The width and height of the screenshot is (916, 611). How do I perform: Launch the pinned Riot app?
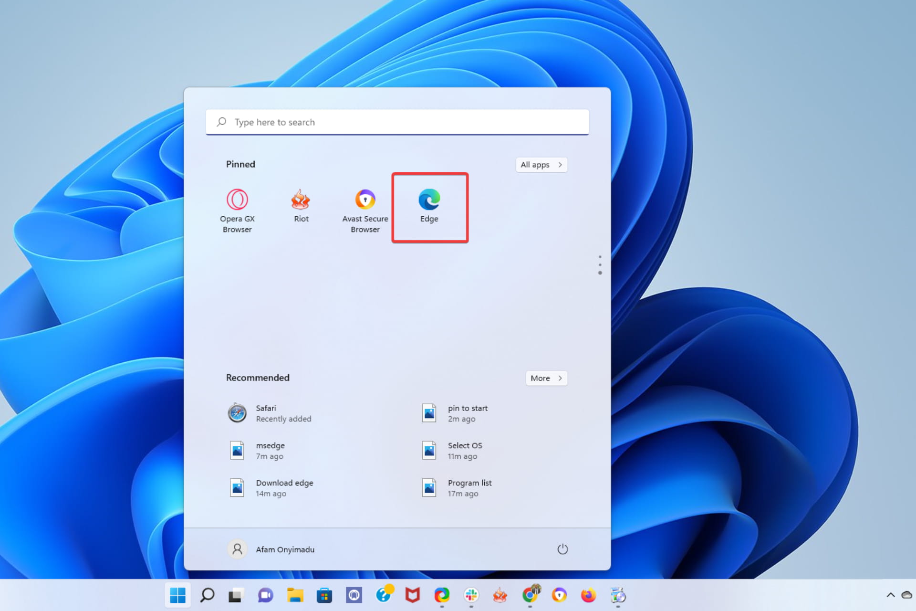tap(301, 206)
